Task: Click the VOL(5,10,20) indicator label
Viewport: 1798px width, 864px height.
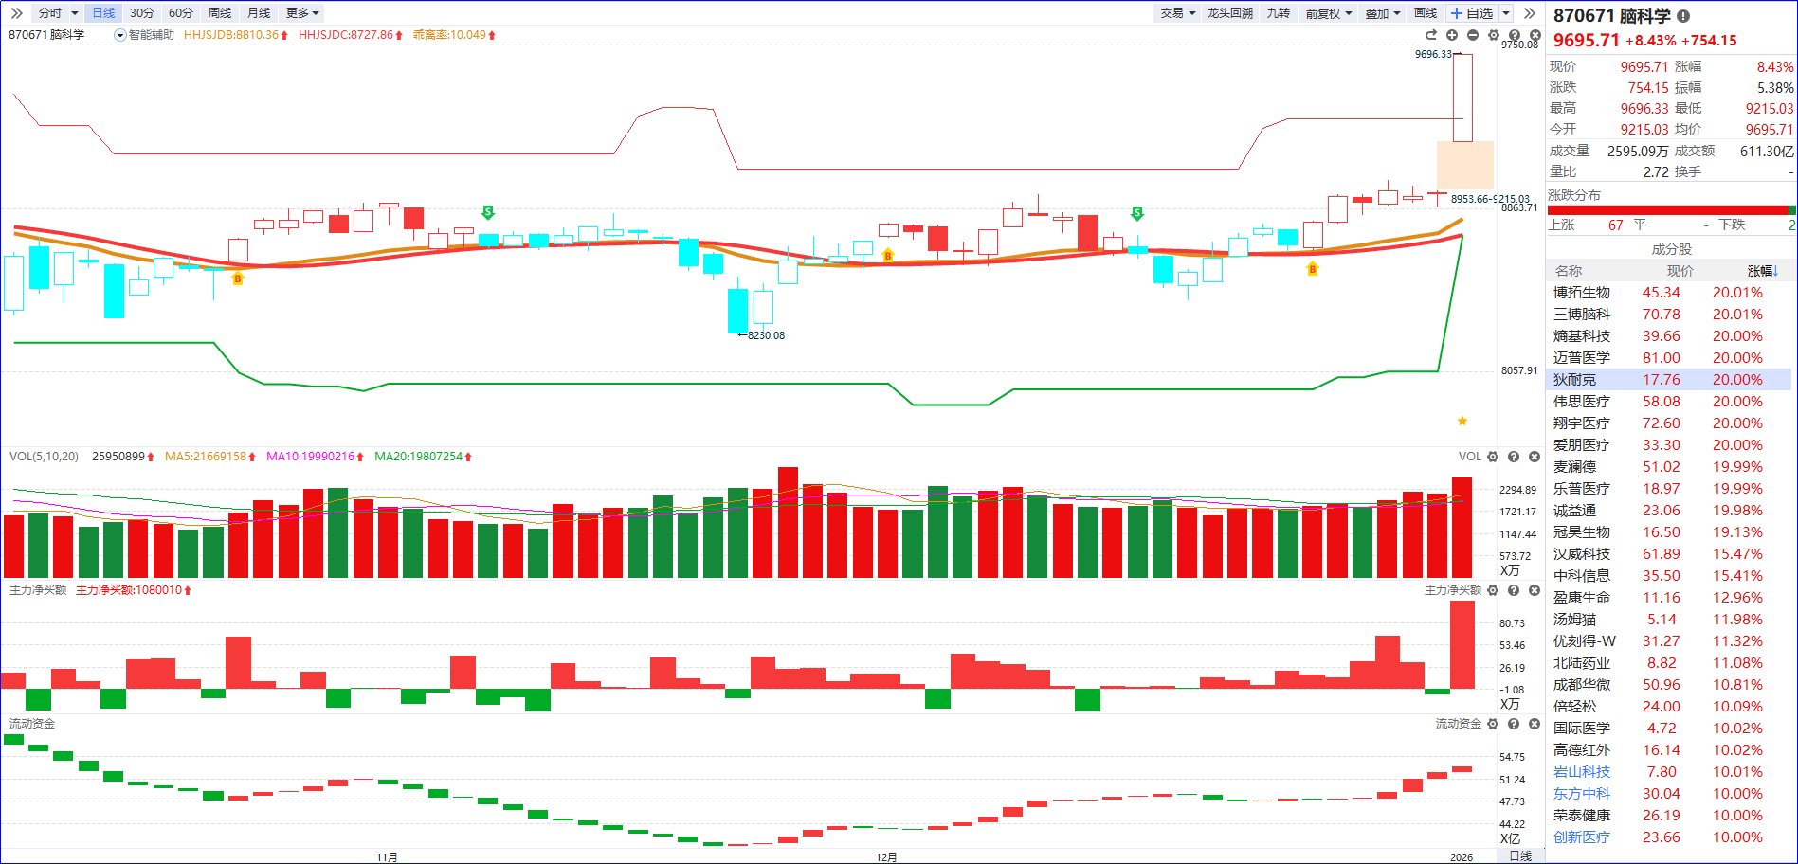Action: point(44,457)
